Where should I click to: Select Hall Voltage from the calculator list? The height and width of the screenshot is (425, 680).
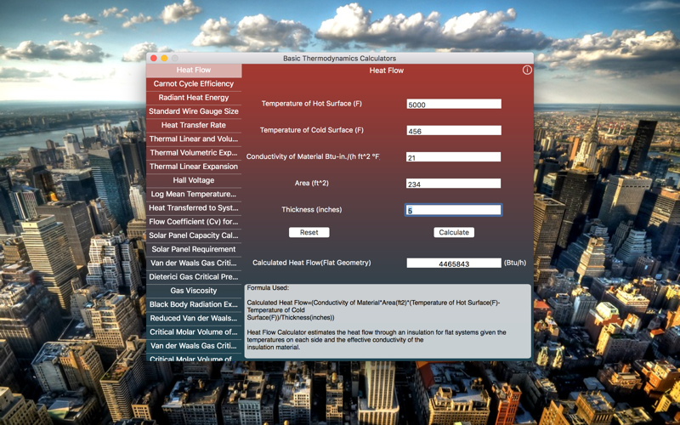(x=194, y=180)
